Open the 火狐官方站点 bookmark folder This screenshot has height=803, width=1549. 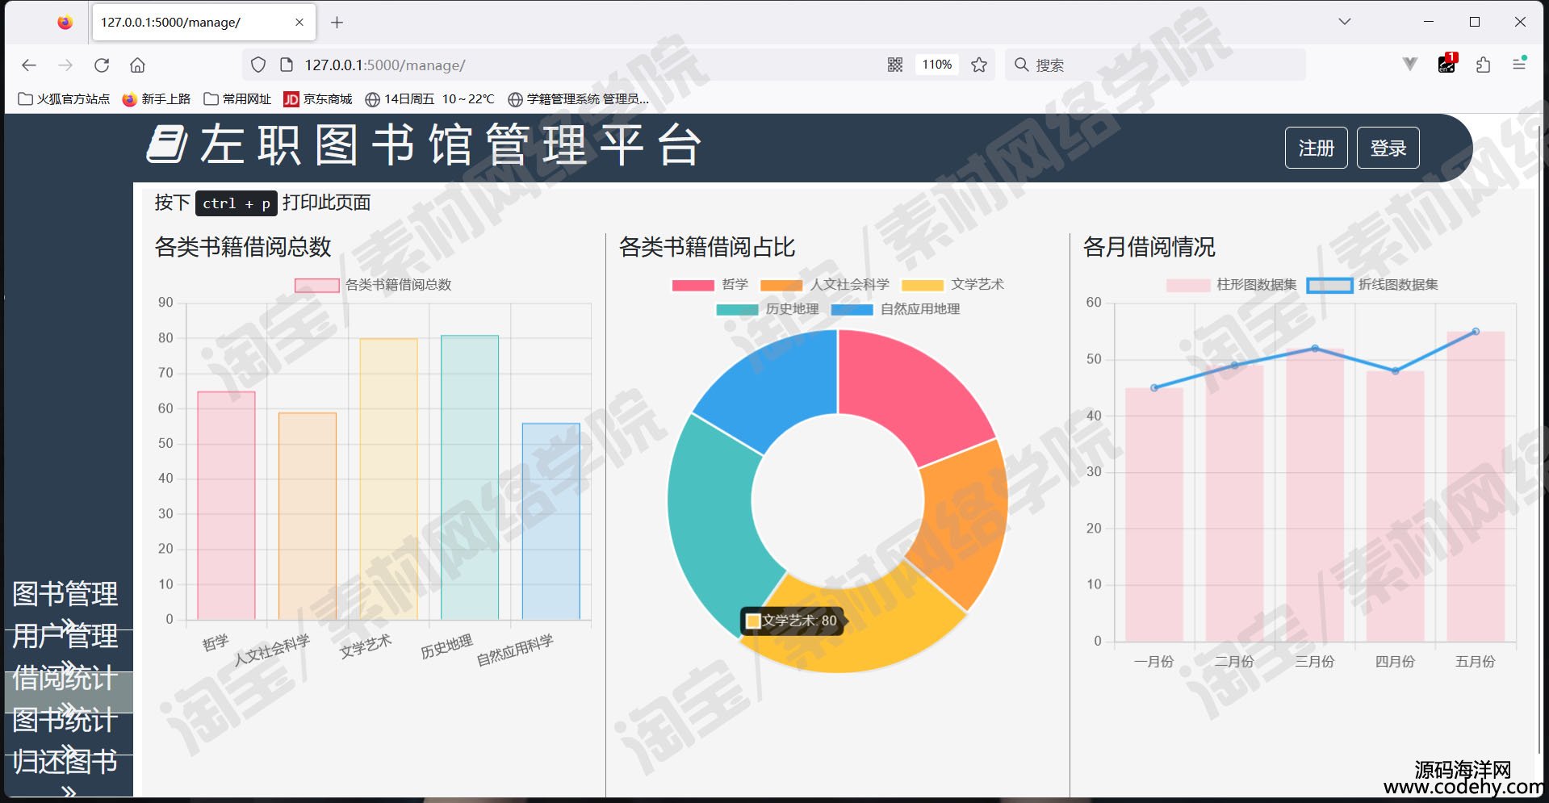click(65, 98)
